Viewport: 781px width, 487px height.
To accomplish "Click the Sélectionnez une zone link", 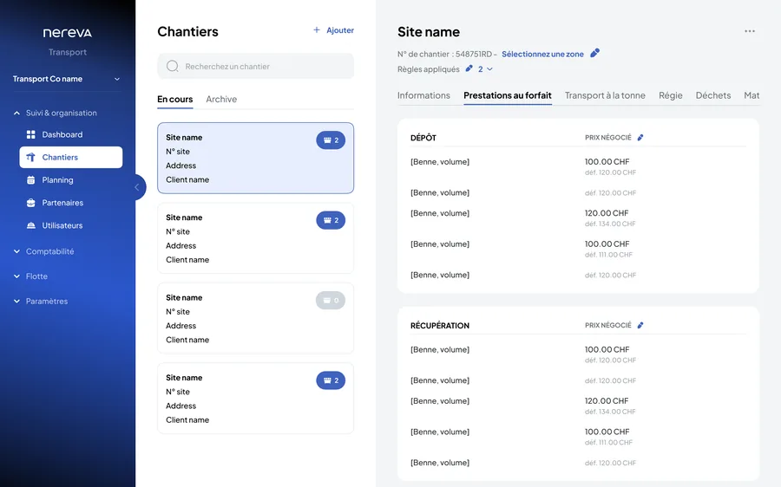I will click(x=542, y=54).
